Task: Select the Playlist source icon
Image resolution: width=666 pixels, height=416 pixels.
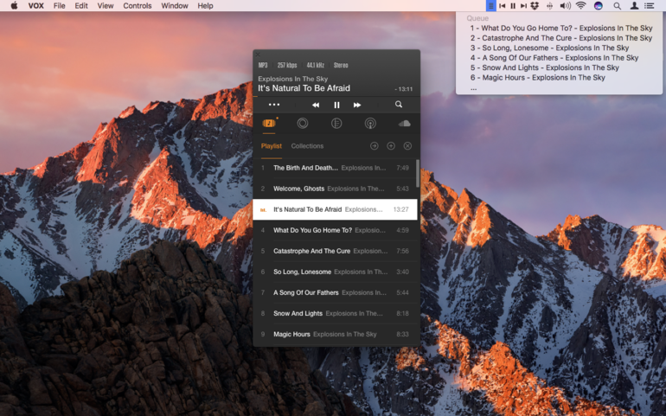Action: point(269,124)
